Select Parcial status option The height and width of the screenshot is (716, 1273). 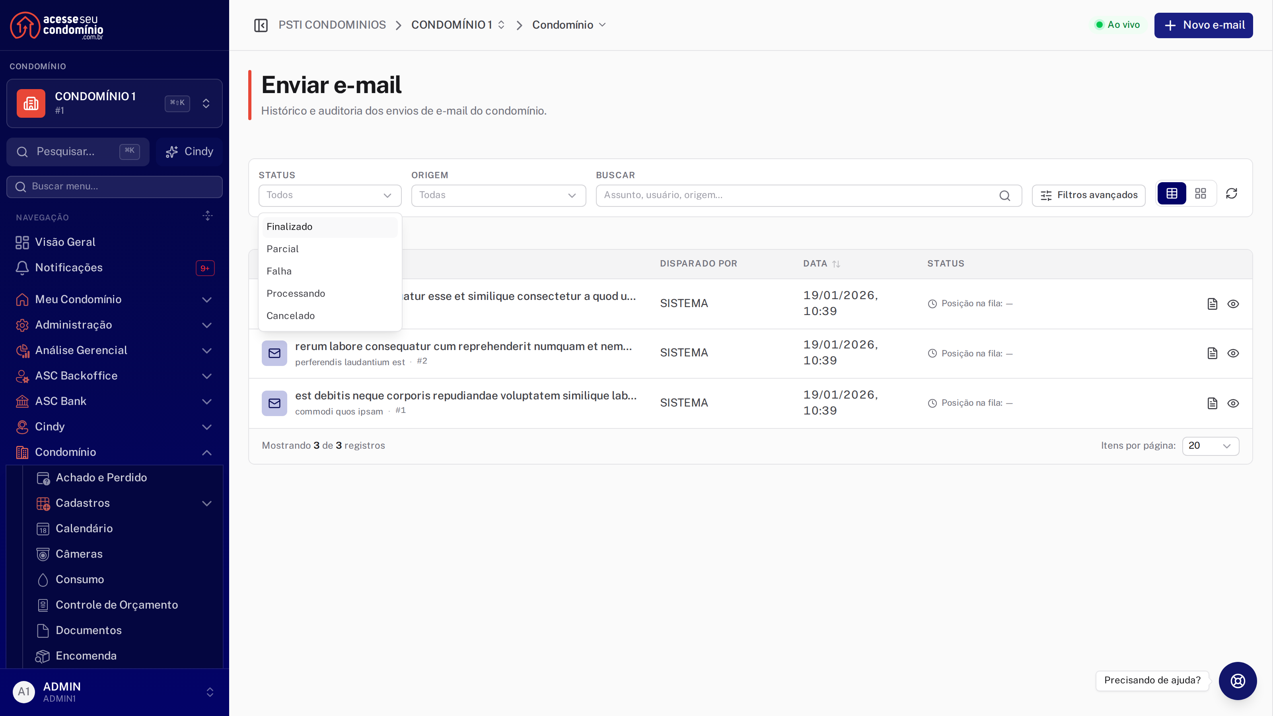tap(330, 249)
